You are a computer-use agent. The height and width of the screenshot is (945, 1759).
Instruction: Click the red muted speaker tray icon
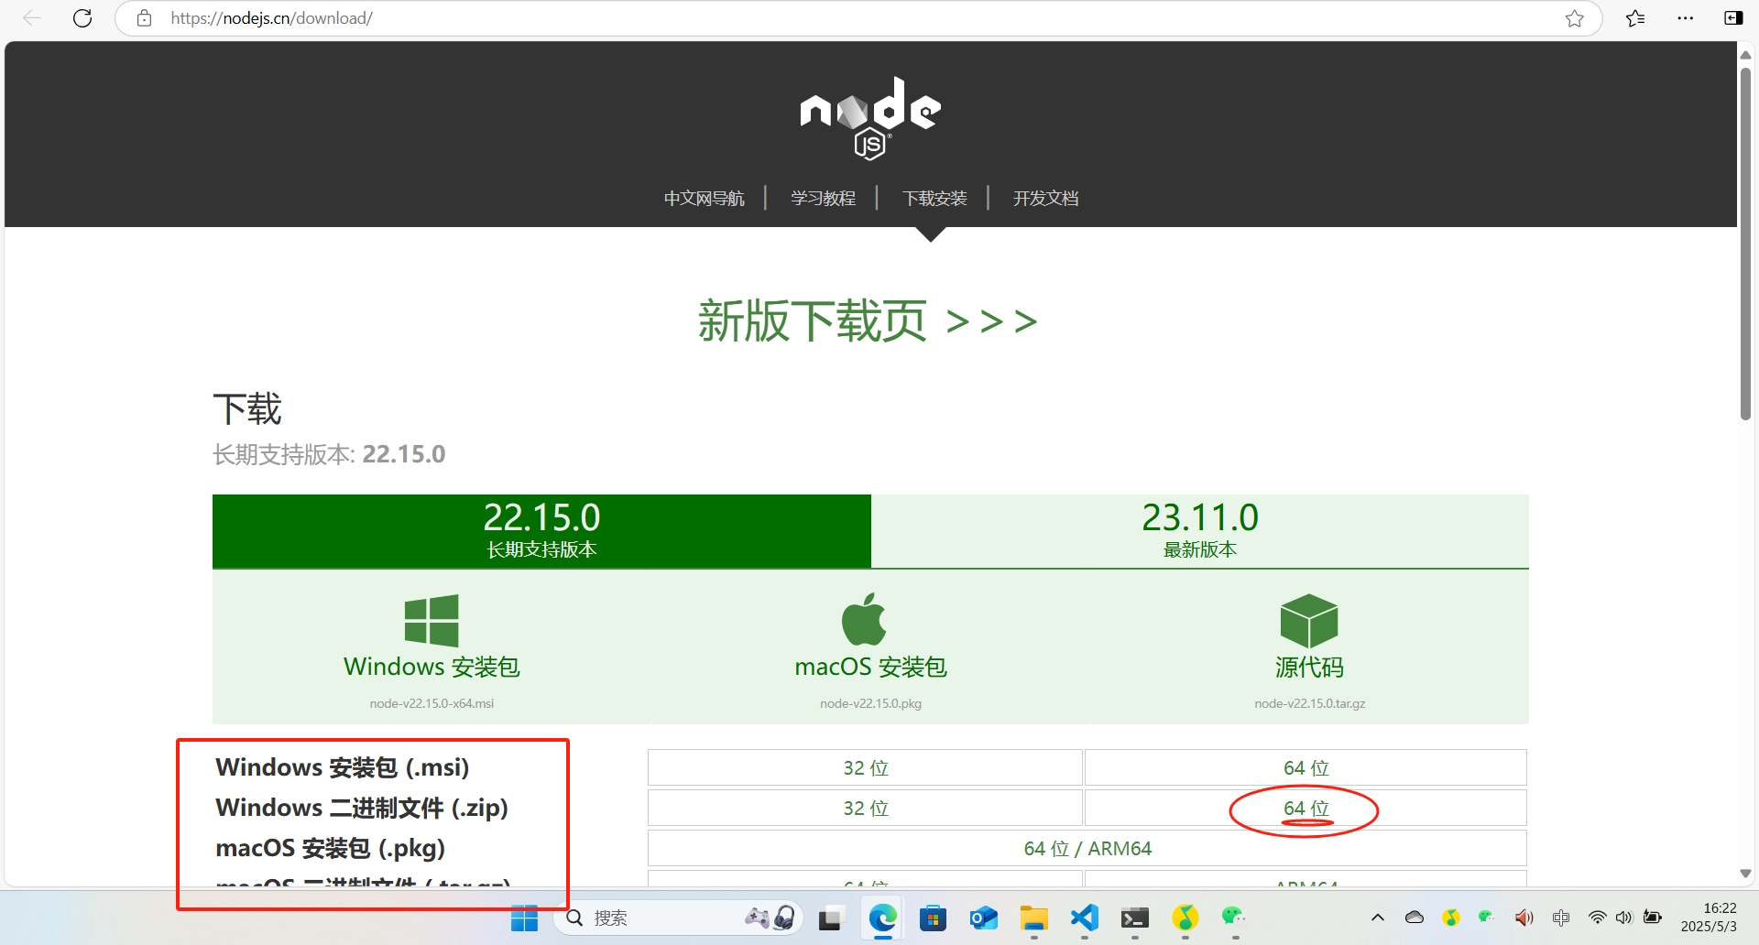(1524, 918)
